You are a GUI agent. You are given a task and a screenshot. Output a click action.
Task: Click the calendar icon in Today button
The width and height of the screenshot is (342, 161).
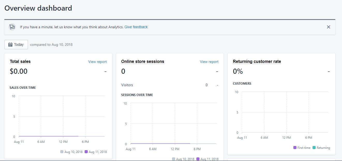[10, 45]
